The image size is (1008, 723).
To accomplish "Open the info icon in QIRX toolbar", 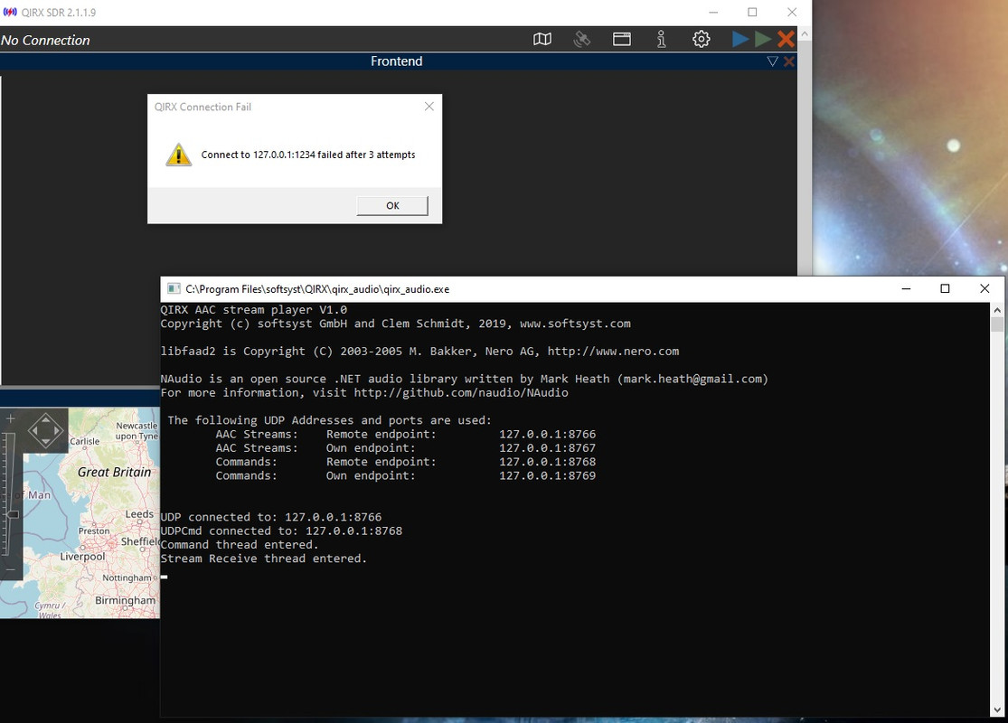I will [x=661, y=39].
